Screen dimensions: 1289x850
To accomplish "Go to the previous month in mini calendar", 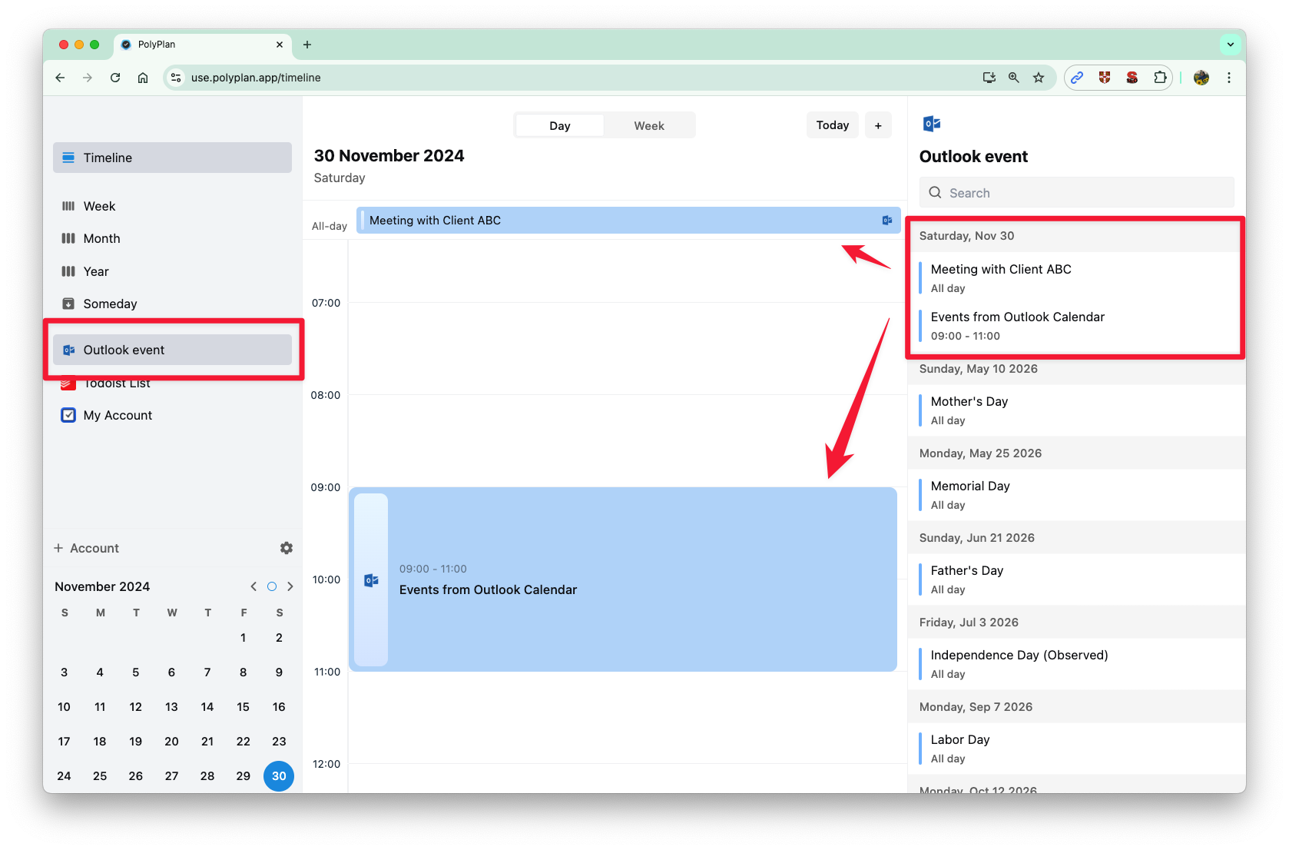I will pos(253,586).
